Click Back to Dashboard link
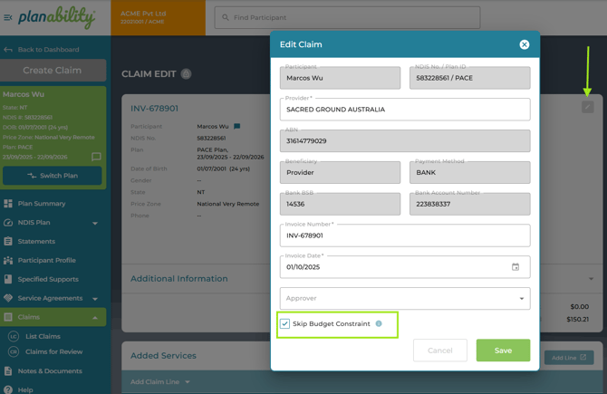The width and height of the screenshot is (607, 394). (48, 50)
